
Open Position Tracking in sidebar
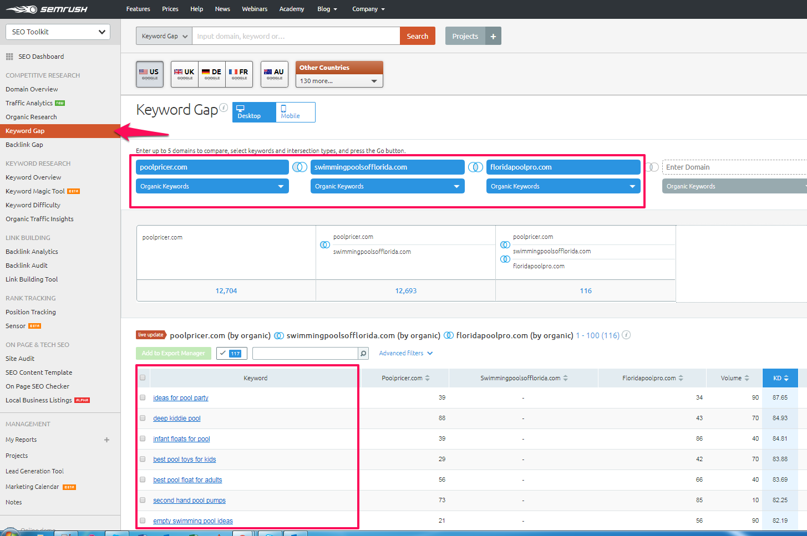pyautogui.click(x=31, y=312)
